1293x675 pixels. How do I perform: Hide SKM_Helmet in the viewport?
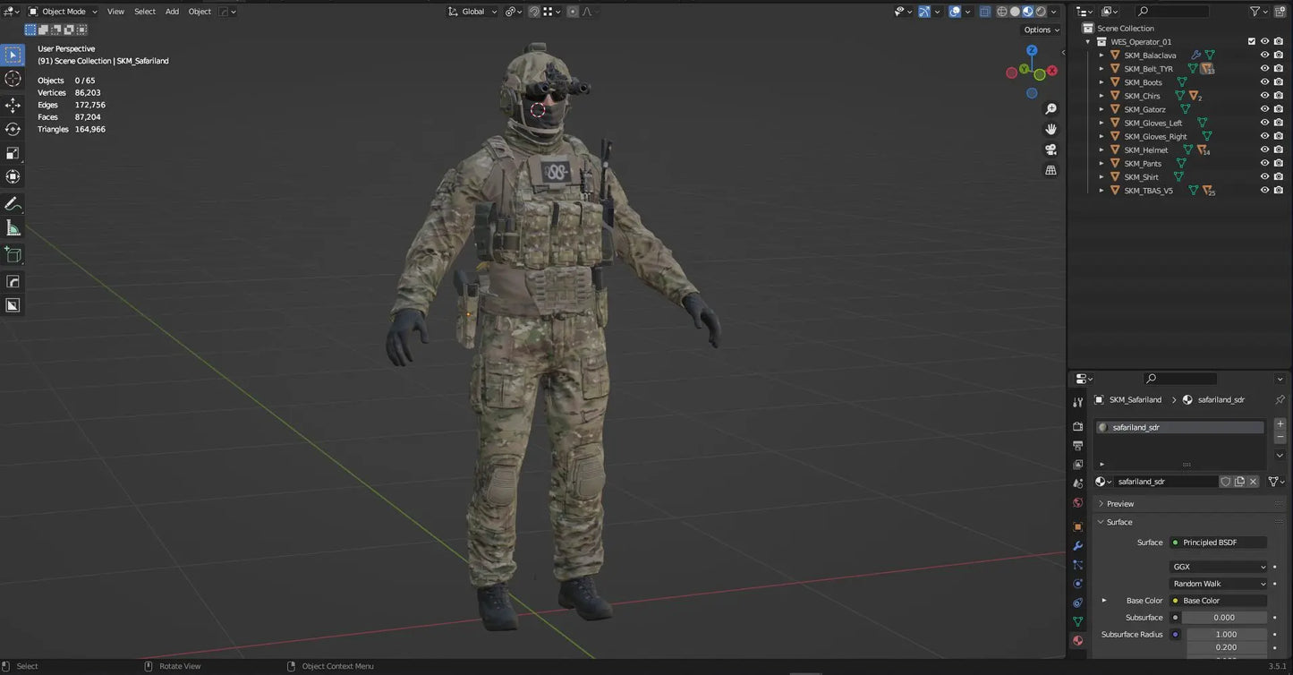click(x=1264, y=150)
